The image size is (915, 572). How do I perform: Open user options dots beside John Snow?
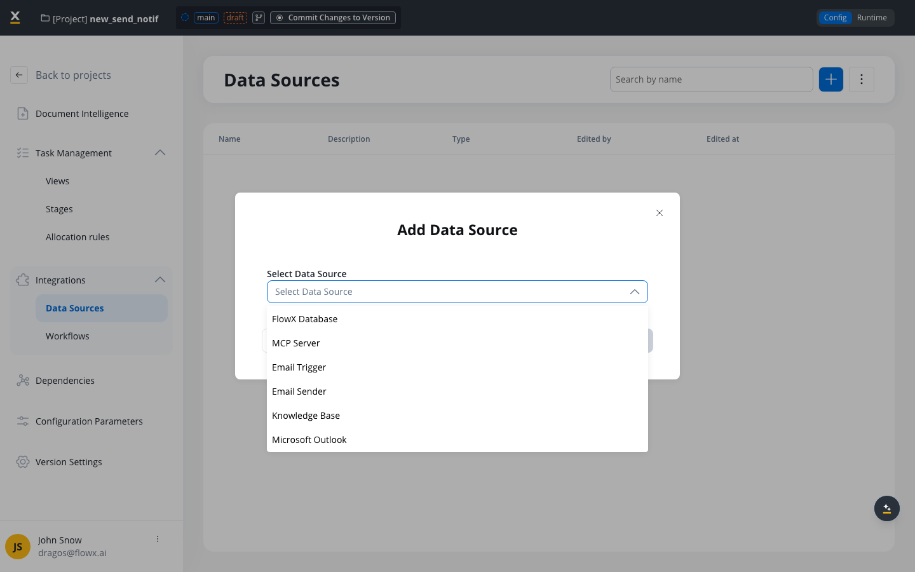tap(158, 539)
